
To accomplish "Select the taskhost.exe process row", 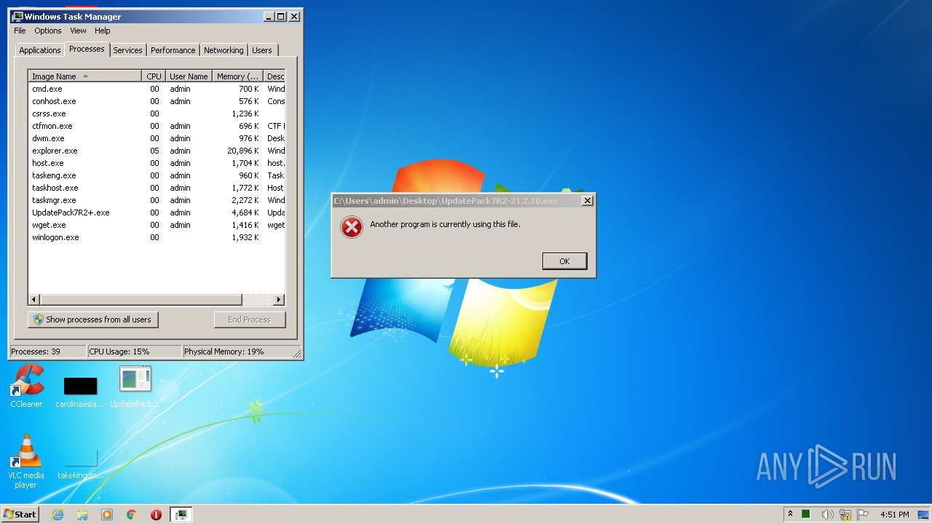I will tap(157, 188).
